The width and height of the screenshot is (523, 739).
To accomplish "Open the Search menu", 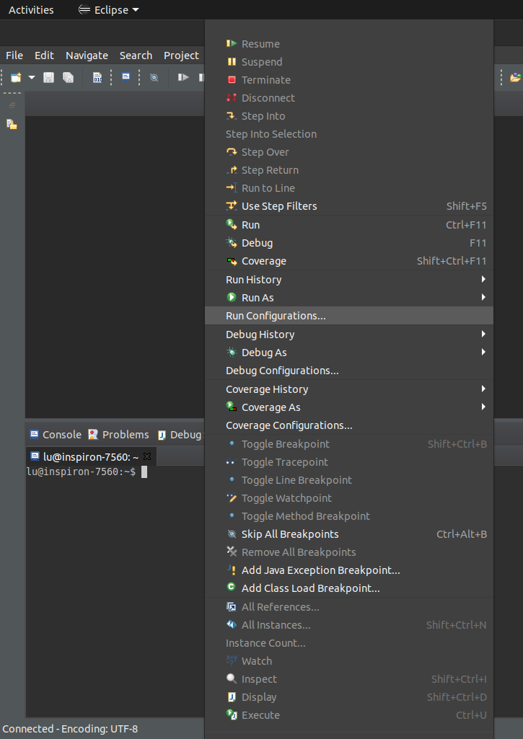I will [x=136, y=56].
